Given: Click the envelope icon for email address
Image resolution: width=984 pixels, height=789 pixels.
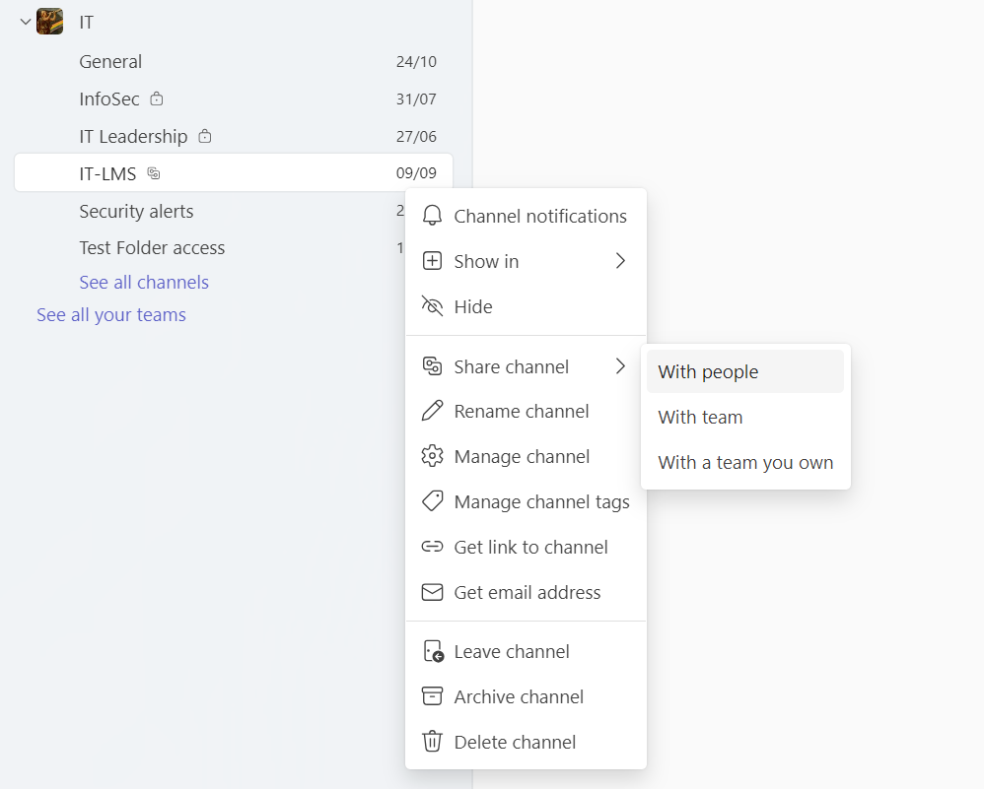Looking at the screenshot, I should point(432,593).
